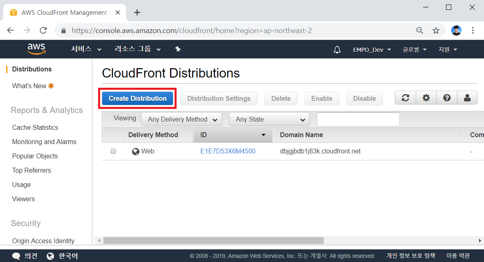Go to Monitoring and Alarms
Image resolution: width=484 pixels, height=262 pixels.
tap(44, 142)
